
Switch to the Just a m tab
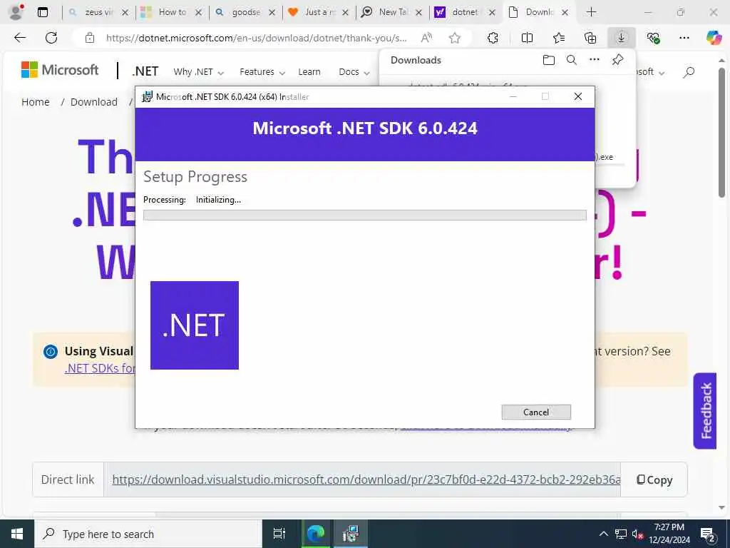[319, 13]
